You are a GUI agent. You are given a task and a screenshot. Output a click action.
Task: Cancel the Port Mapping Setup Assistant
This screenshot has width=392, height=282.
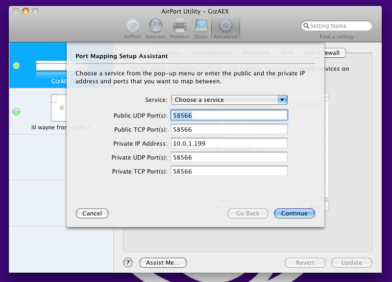[92, 213]
